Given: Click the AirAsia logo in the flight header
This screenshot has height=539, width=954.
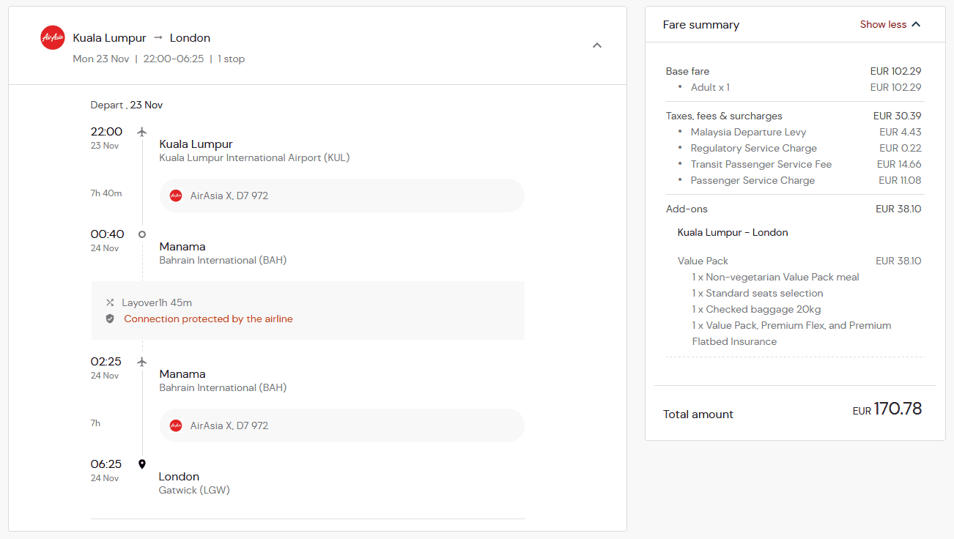Looking at the screenshot, I should (53, 37).
